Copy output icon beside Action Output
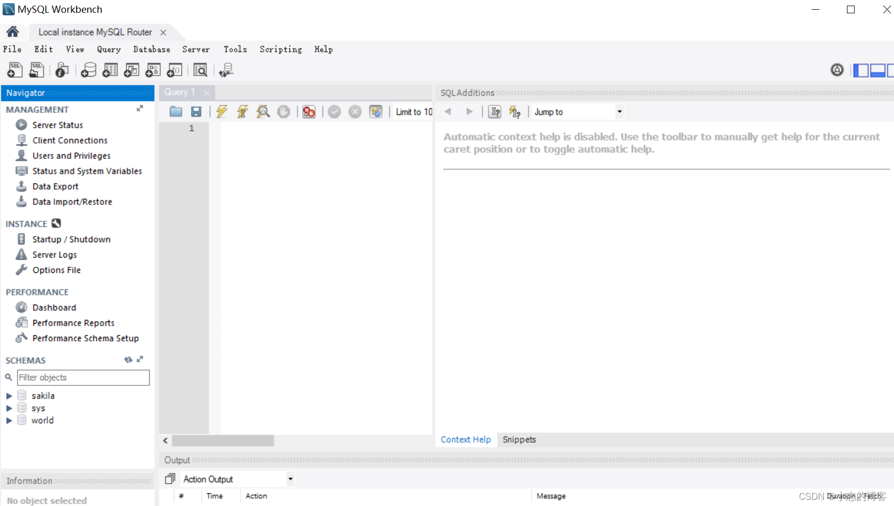Viewport: 894px width, 506px height. (170, 479)
